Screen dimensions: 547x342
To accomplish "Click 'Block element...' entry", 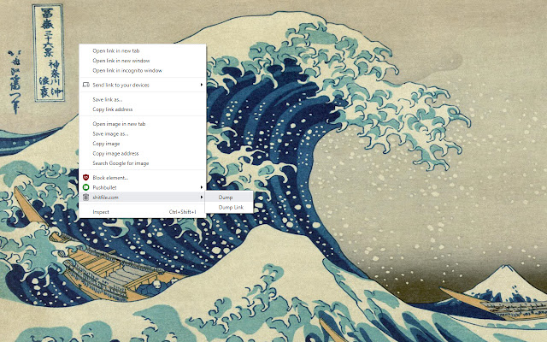I will [x=143, y=178].
